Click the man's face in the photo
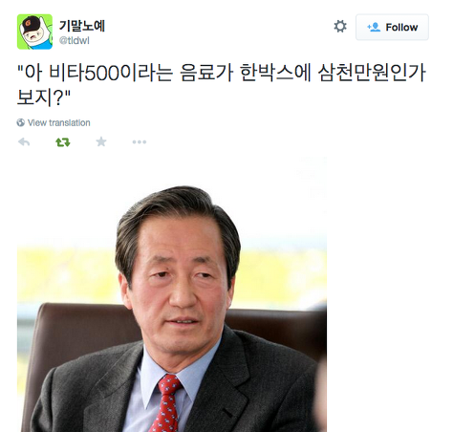The image size is (453, 432). pyautogui.click(x=179, y=284)
